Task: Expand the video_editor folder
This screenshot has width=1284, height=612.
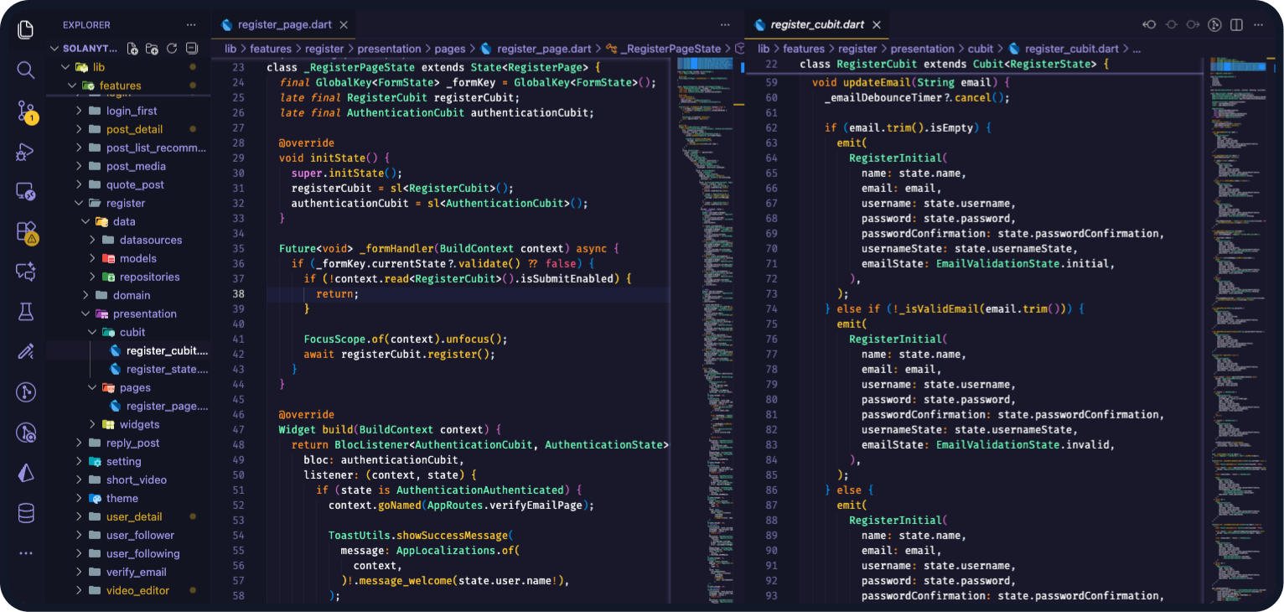Action: (137, 590)
